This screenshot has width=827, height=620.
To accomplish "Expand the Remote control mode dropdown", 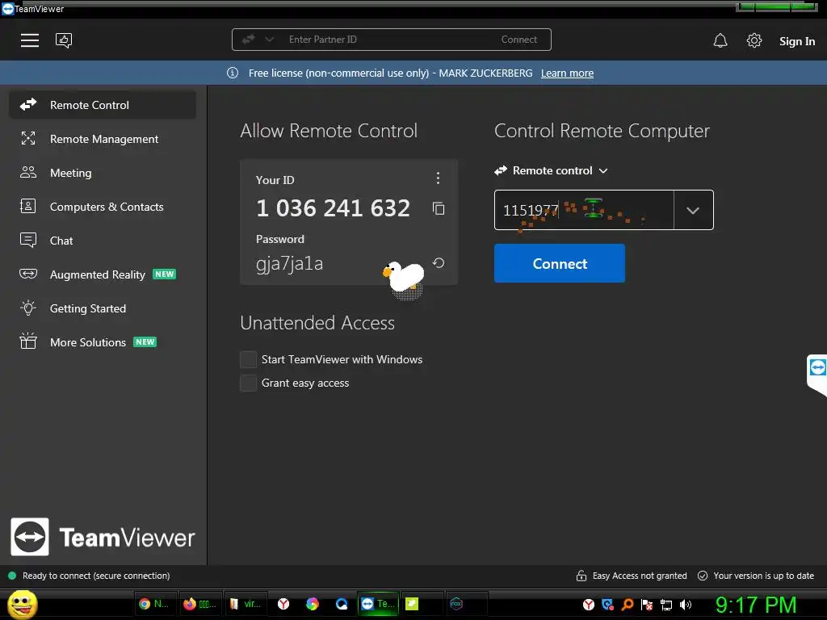I will [x=551, y=171].
